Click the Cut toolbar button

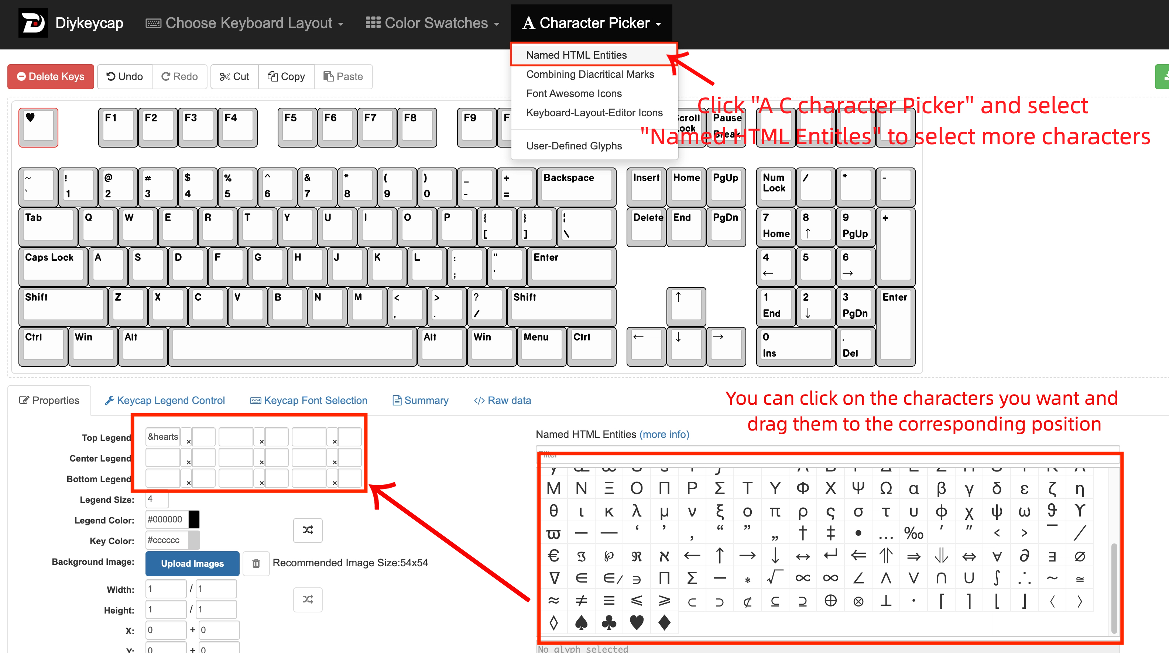tap(234, 77)
